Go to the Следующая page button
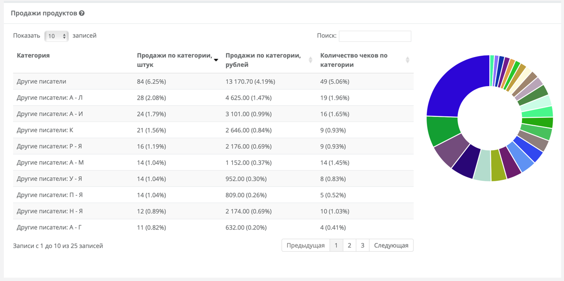This screenshot has width=564, height=281. (x=391, y=245)
